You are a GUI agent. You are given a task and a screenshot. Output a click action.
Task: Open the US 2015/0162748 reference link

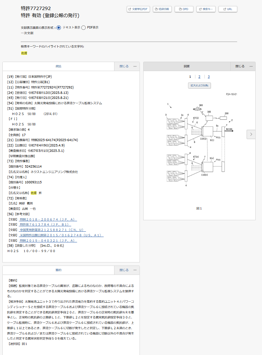pyautogui.click(x=62, y=235)
